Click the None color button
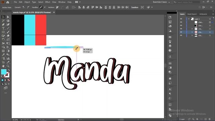The width and height of the screenshot is (215, 121). coord(9,80)
